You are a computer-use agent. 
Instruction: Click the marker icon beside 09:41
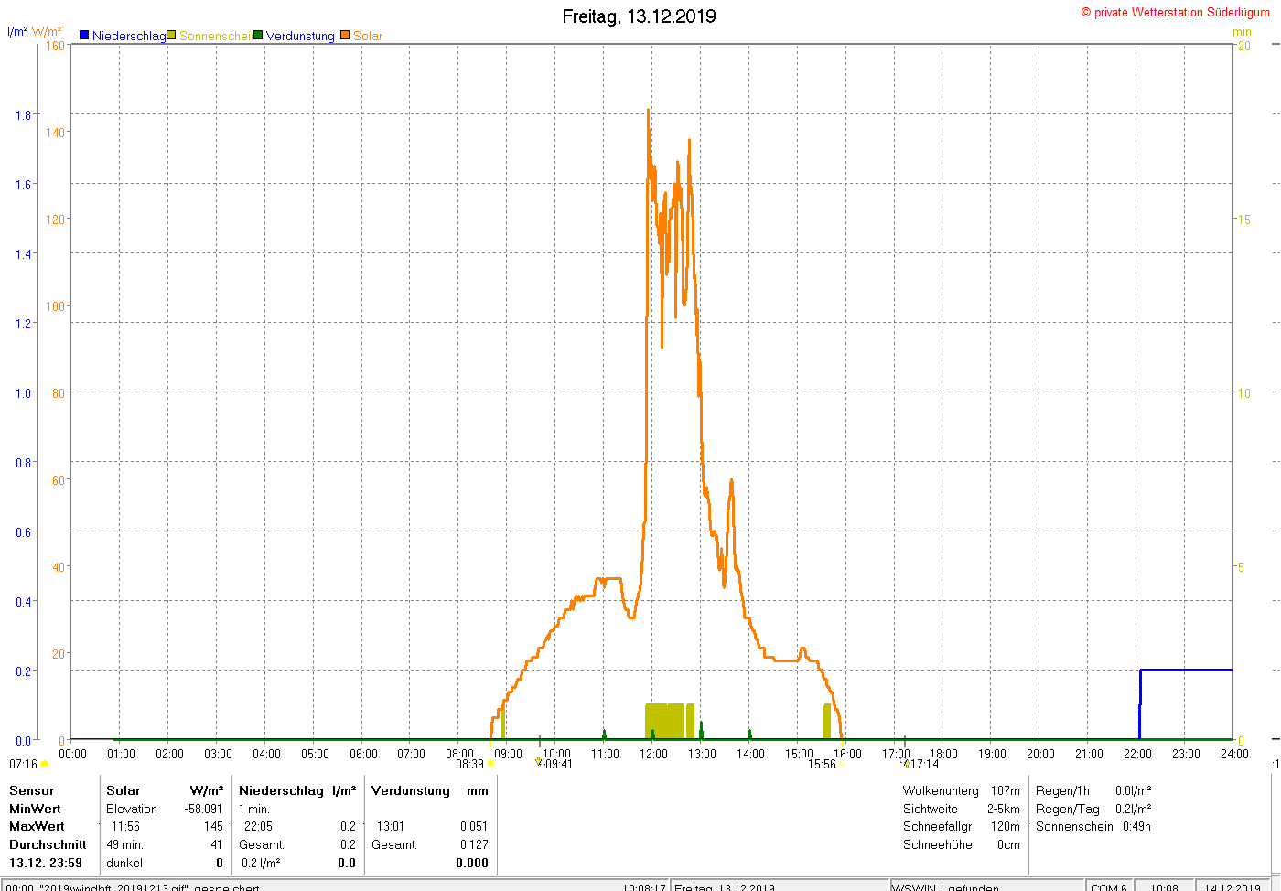[x=539, y=762]
